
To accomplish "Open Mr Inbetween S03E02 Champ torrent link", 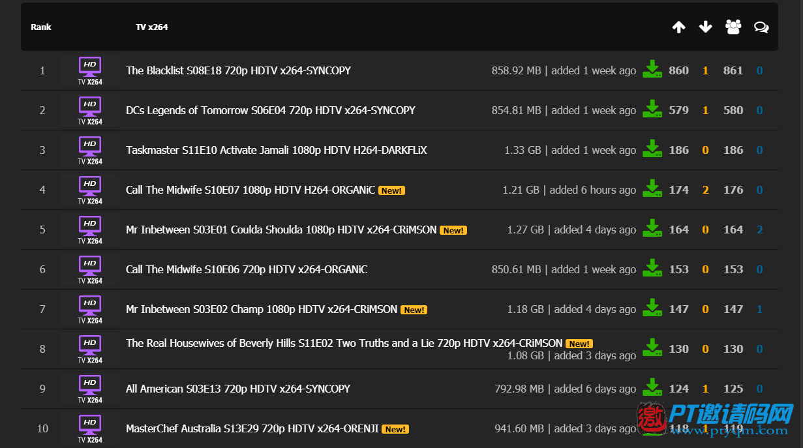I will (262, 309).
